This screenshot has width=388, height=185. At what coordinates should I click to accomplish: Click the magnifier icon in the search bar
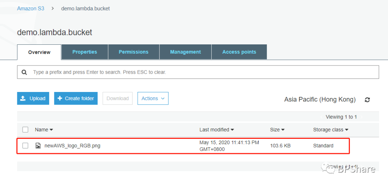24,72
